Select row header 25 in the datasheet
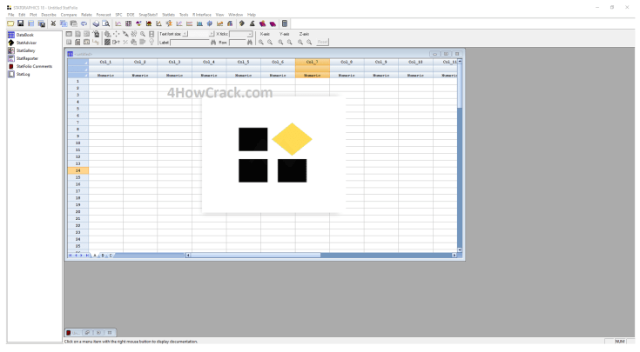640x352 pixels. click(78, 246)
